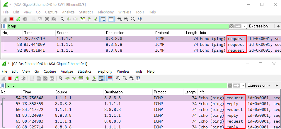
Task: Apply display filter arrow in ASA-to-SW1 window
Action: pos(238,26)
